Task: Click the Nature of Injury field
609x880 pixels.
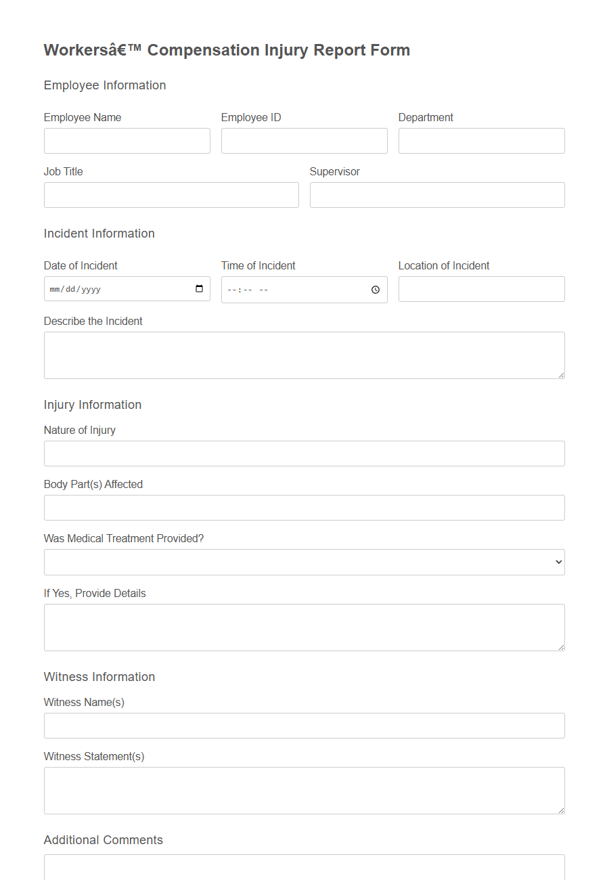Action: pos(304,454)
